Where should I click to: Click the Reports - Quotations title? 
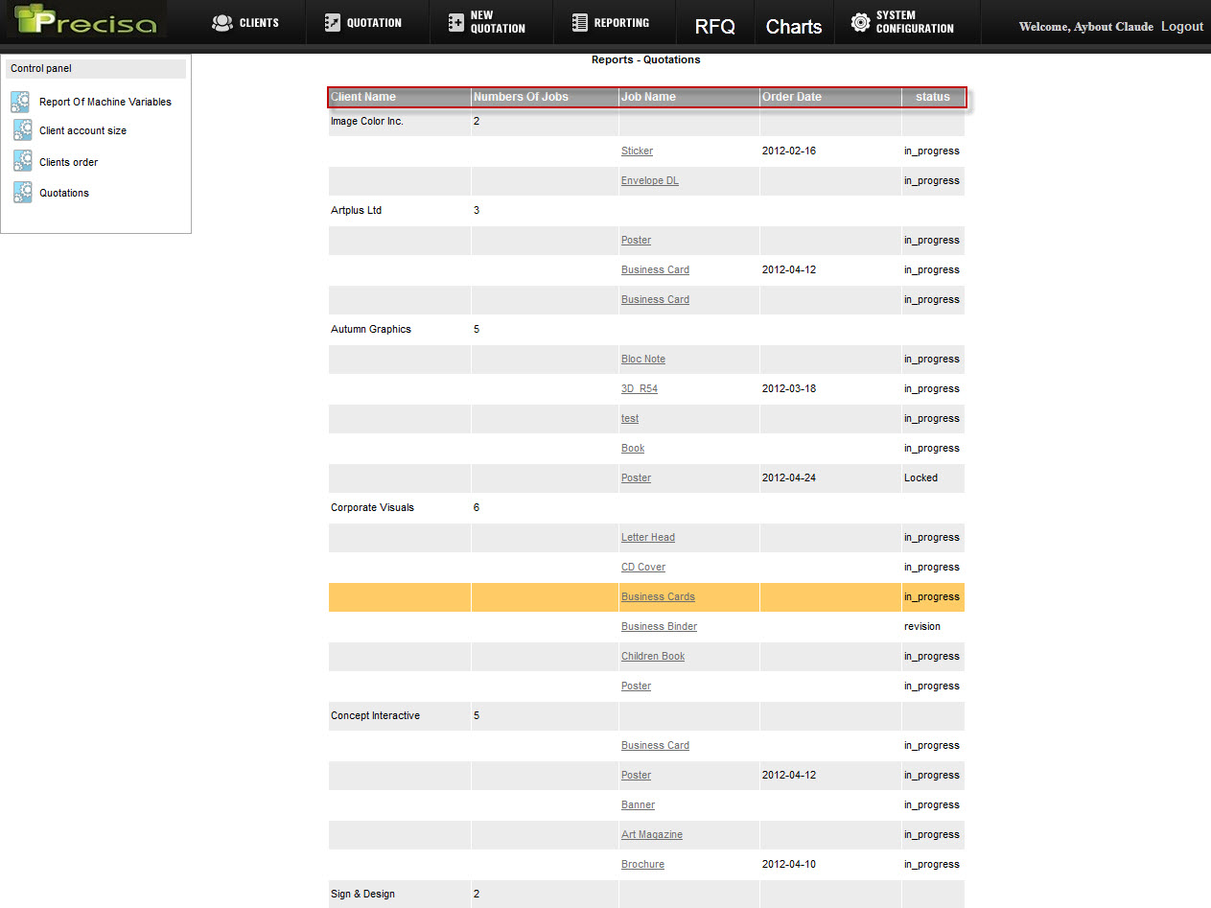click(645, 59)
